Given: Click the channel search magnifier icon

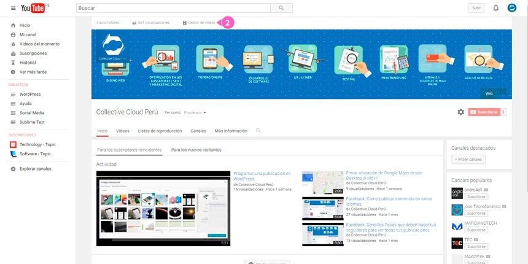Looking at the screenshot, I should click(258, 130).
